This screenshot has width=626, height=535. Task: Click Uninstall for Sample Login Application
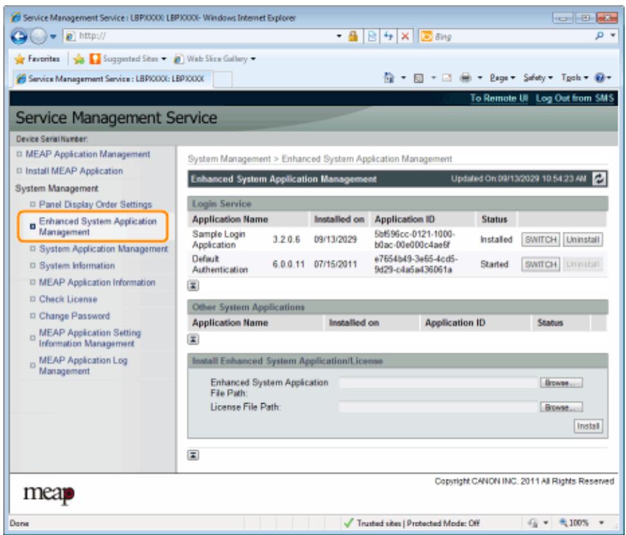pyautogui.click(x=582, y=239)
